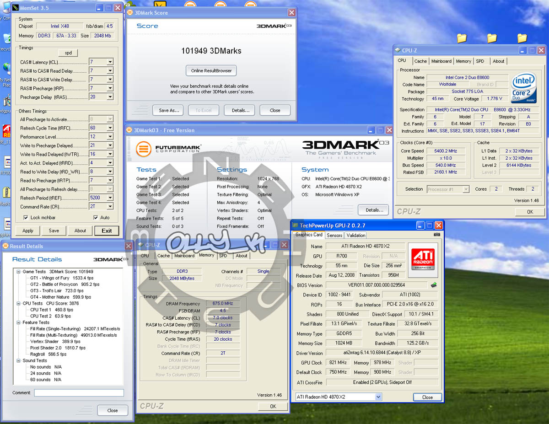
Task: Click the Comment input field in Result Details
Action: (79, 392)
